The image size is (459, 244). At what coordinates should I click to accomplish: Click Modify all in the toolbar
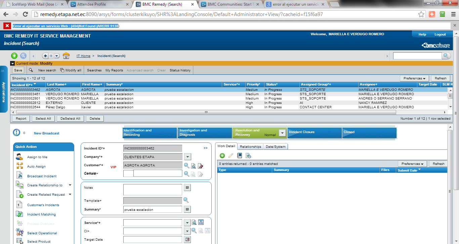(x=71, y=70)
